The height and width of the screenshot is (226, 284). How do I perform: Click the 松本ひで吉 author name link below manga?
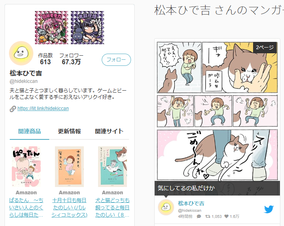191,203
